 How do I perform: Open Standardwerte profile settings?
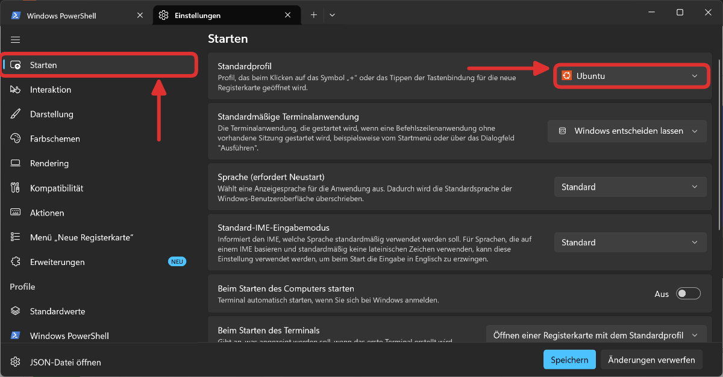99,312
